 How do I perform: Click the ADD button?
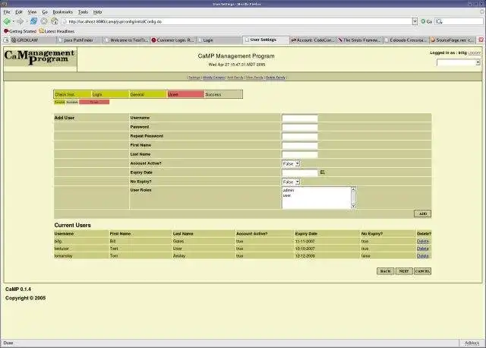click(422, 214)
